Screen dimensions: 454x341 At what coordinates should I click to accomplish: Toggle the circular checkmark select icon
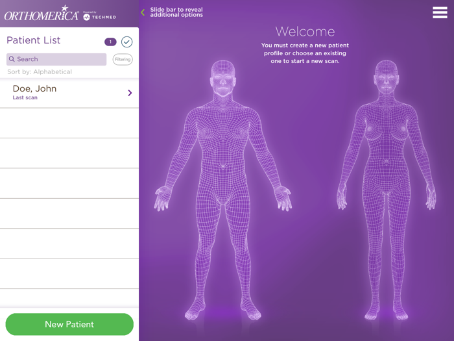(127, 42)
